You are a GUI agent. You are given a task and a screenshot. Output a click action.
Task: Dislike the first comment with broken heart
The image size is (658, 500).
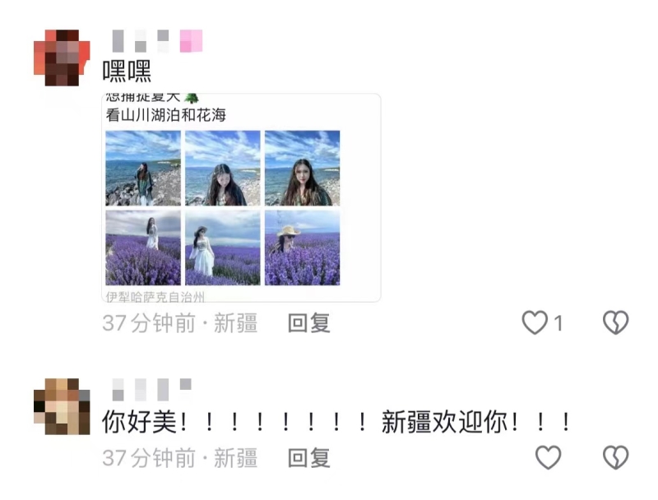(x=615, y=322)
